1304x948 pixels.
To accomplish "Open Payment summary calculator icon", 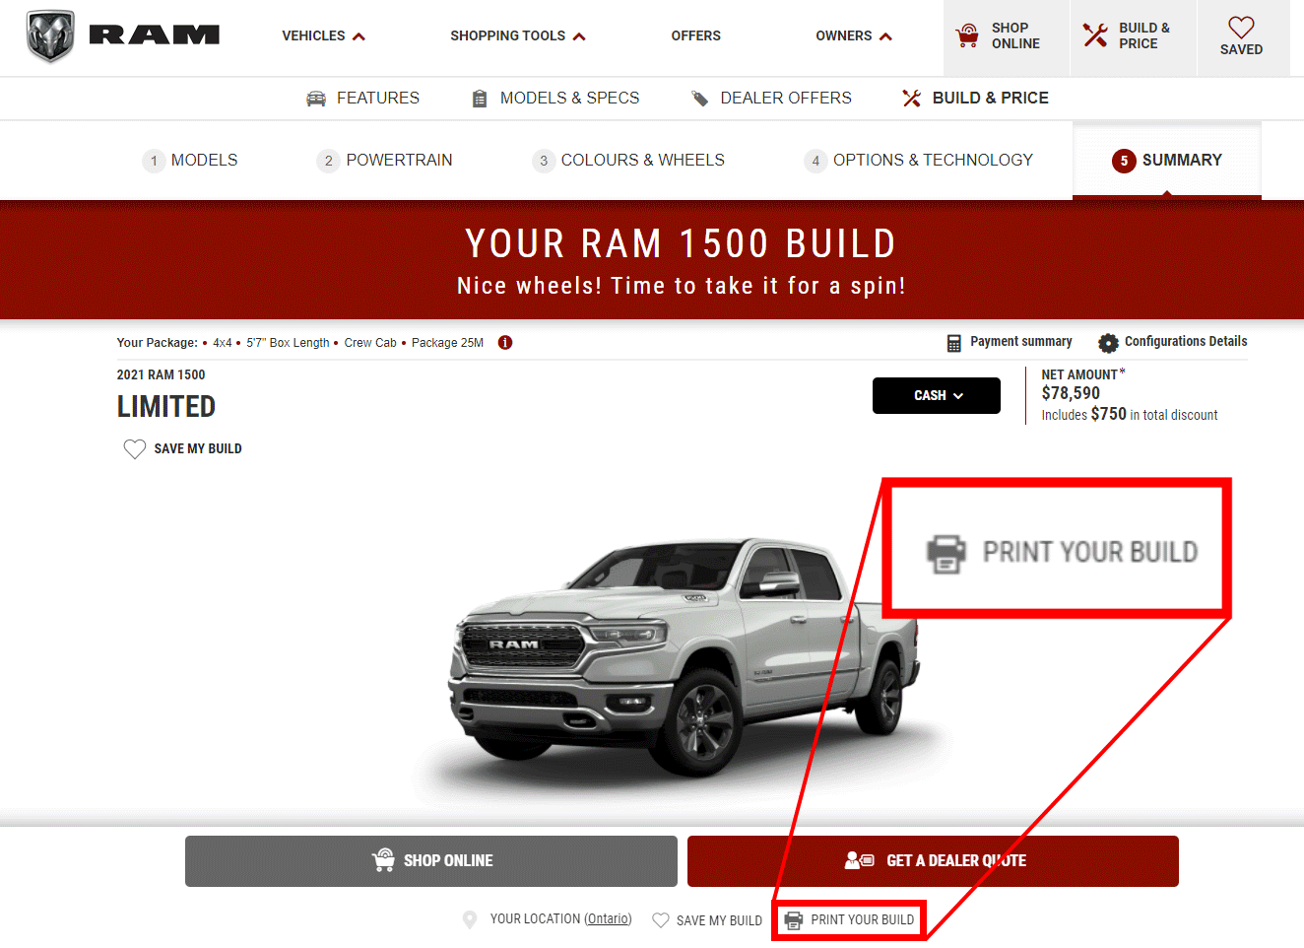I will click(x=953, y=343).
